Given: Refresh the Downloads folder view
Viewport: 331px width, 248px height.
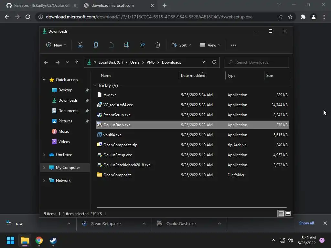Looking at the screenshot, I should [x=214, y=62].
